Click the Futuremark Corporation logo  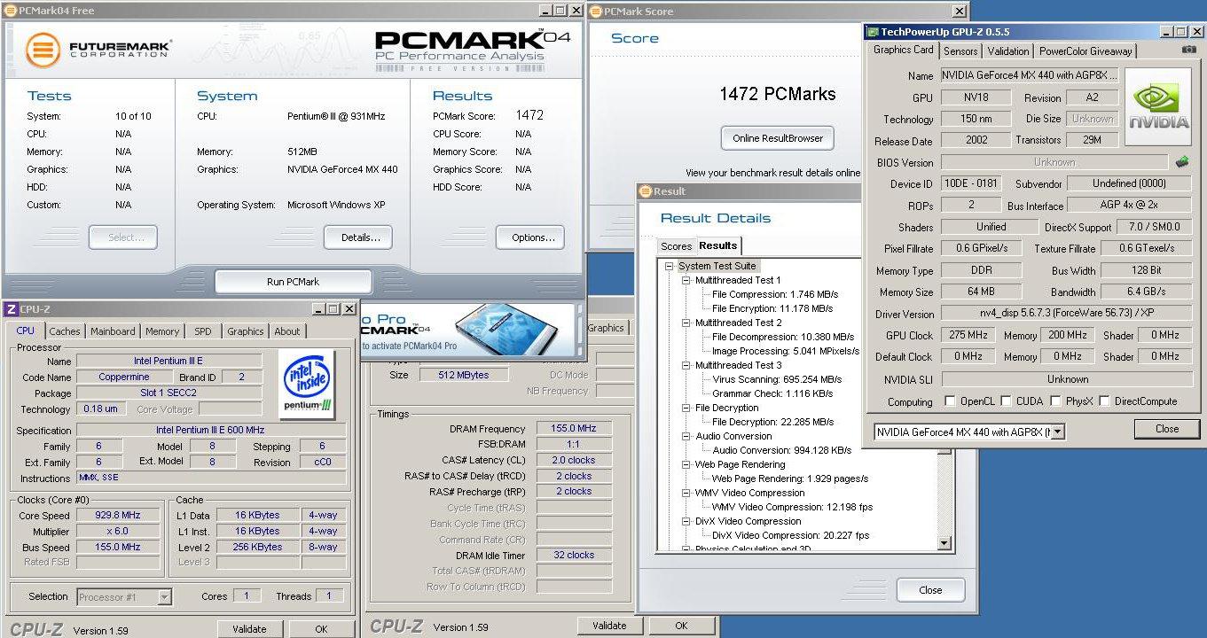pos(98,50)
